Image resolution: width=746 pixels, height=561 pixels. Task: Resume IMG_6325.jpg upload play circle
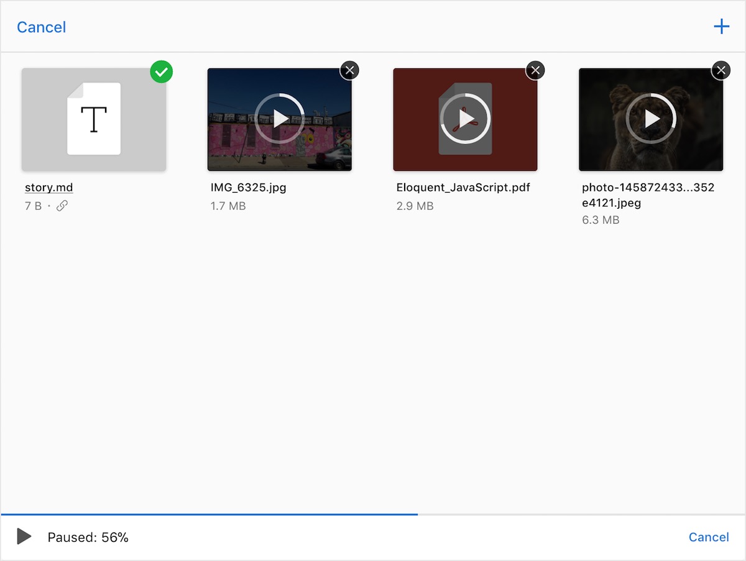coord(280,119)
